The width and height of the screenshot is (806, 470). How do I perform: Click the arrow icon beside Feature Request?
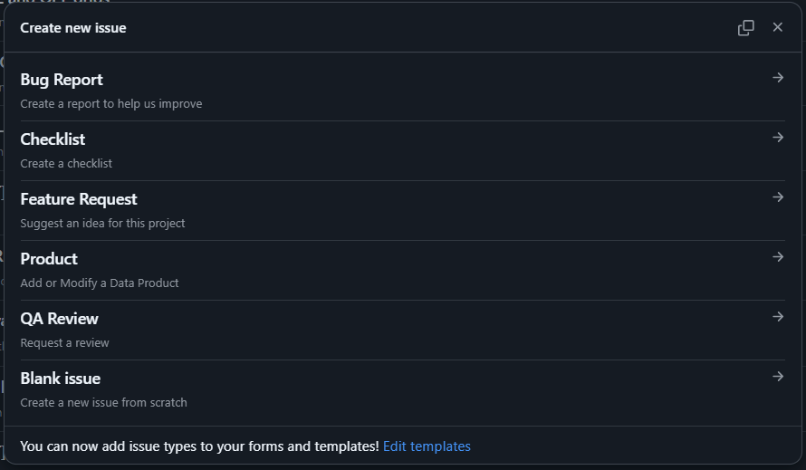click(778, 197)
